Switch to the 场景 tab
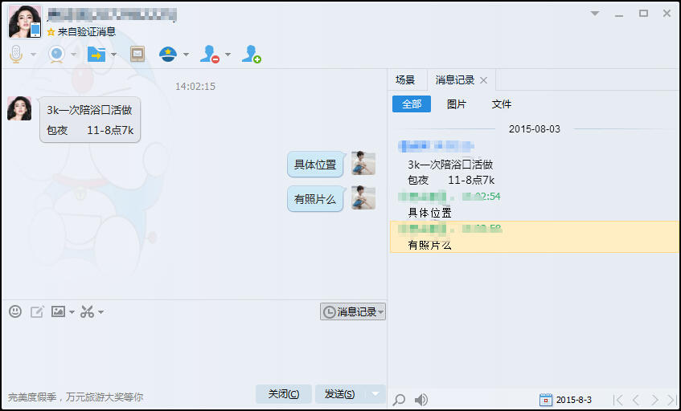This screenshot has height=411, width=681. (405, 80)
